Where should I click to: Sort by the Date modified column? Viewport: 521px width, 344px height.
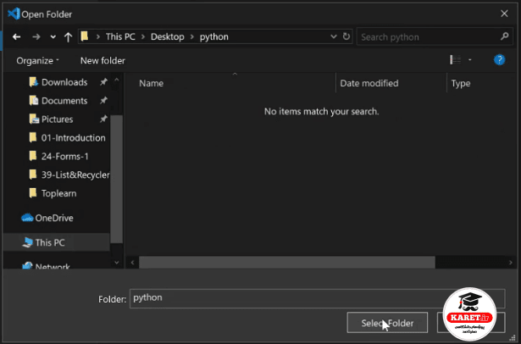tap(369, 83)
